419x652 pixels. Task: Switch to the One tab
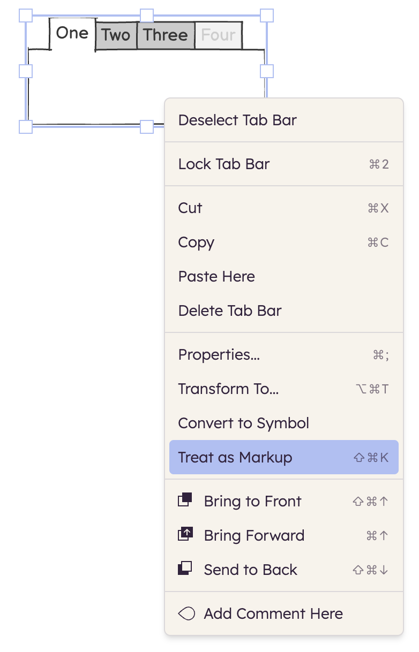(72, 34)
